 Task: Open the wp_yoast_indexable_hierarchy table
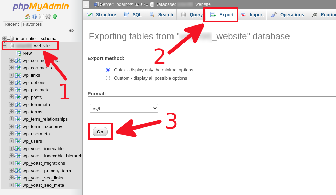pyautogui.click(x=52, y=156)
